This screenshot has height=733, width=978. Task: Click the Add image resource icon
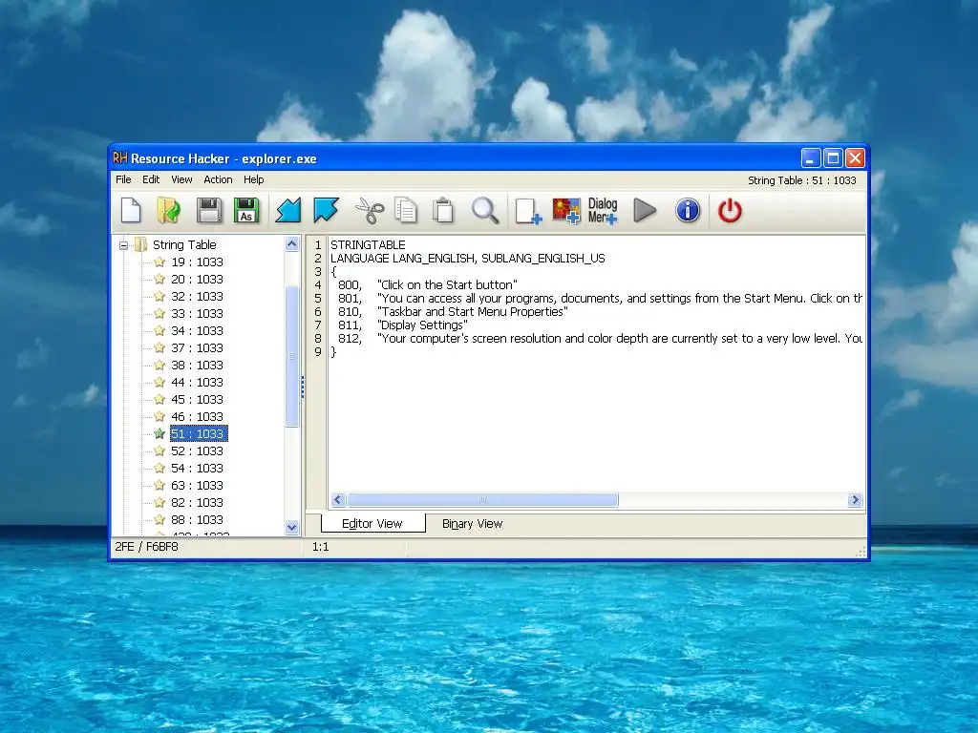tap(566, 211)
